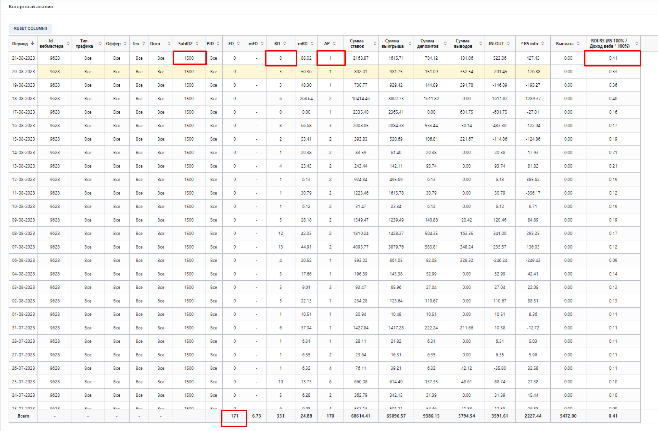Click the mRD column sort icon

(311, 43)
